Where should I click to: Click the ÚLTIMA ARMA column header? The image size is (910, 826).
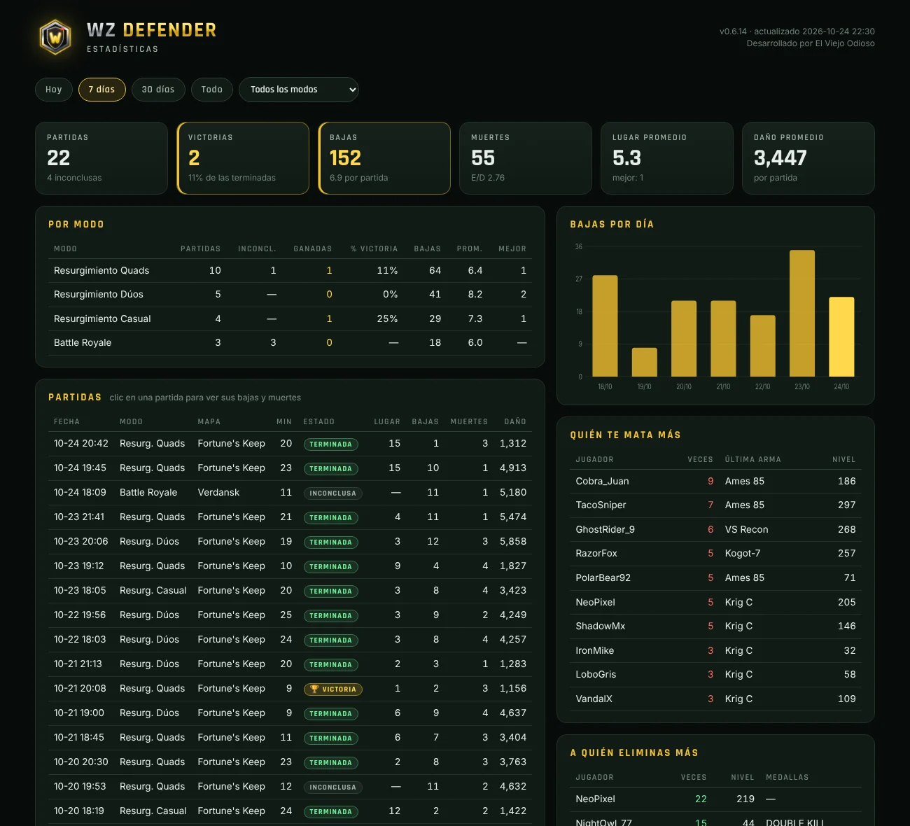coord(753,460)
